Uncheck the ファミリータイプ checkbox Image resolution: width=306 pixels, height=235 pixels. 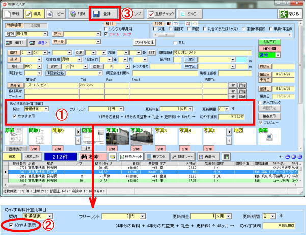tap(106, 34)
